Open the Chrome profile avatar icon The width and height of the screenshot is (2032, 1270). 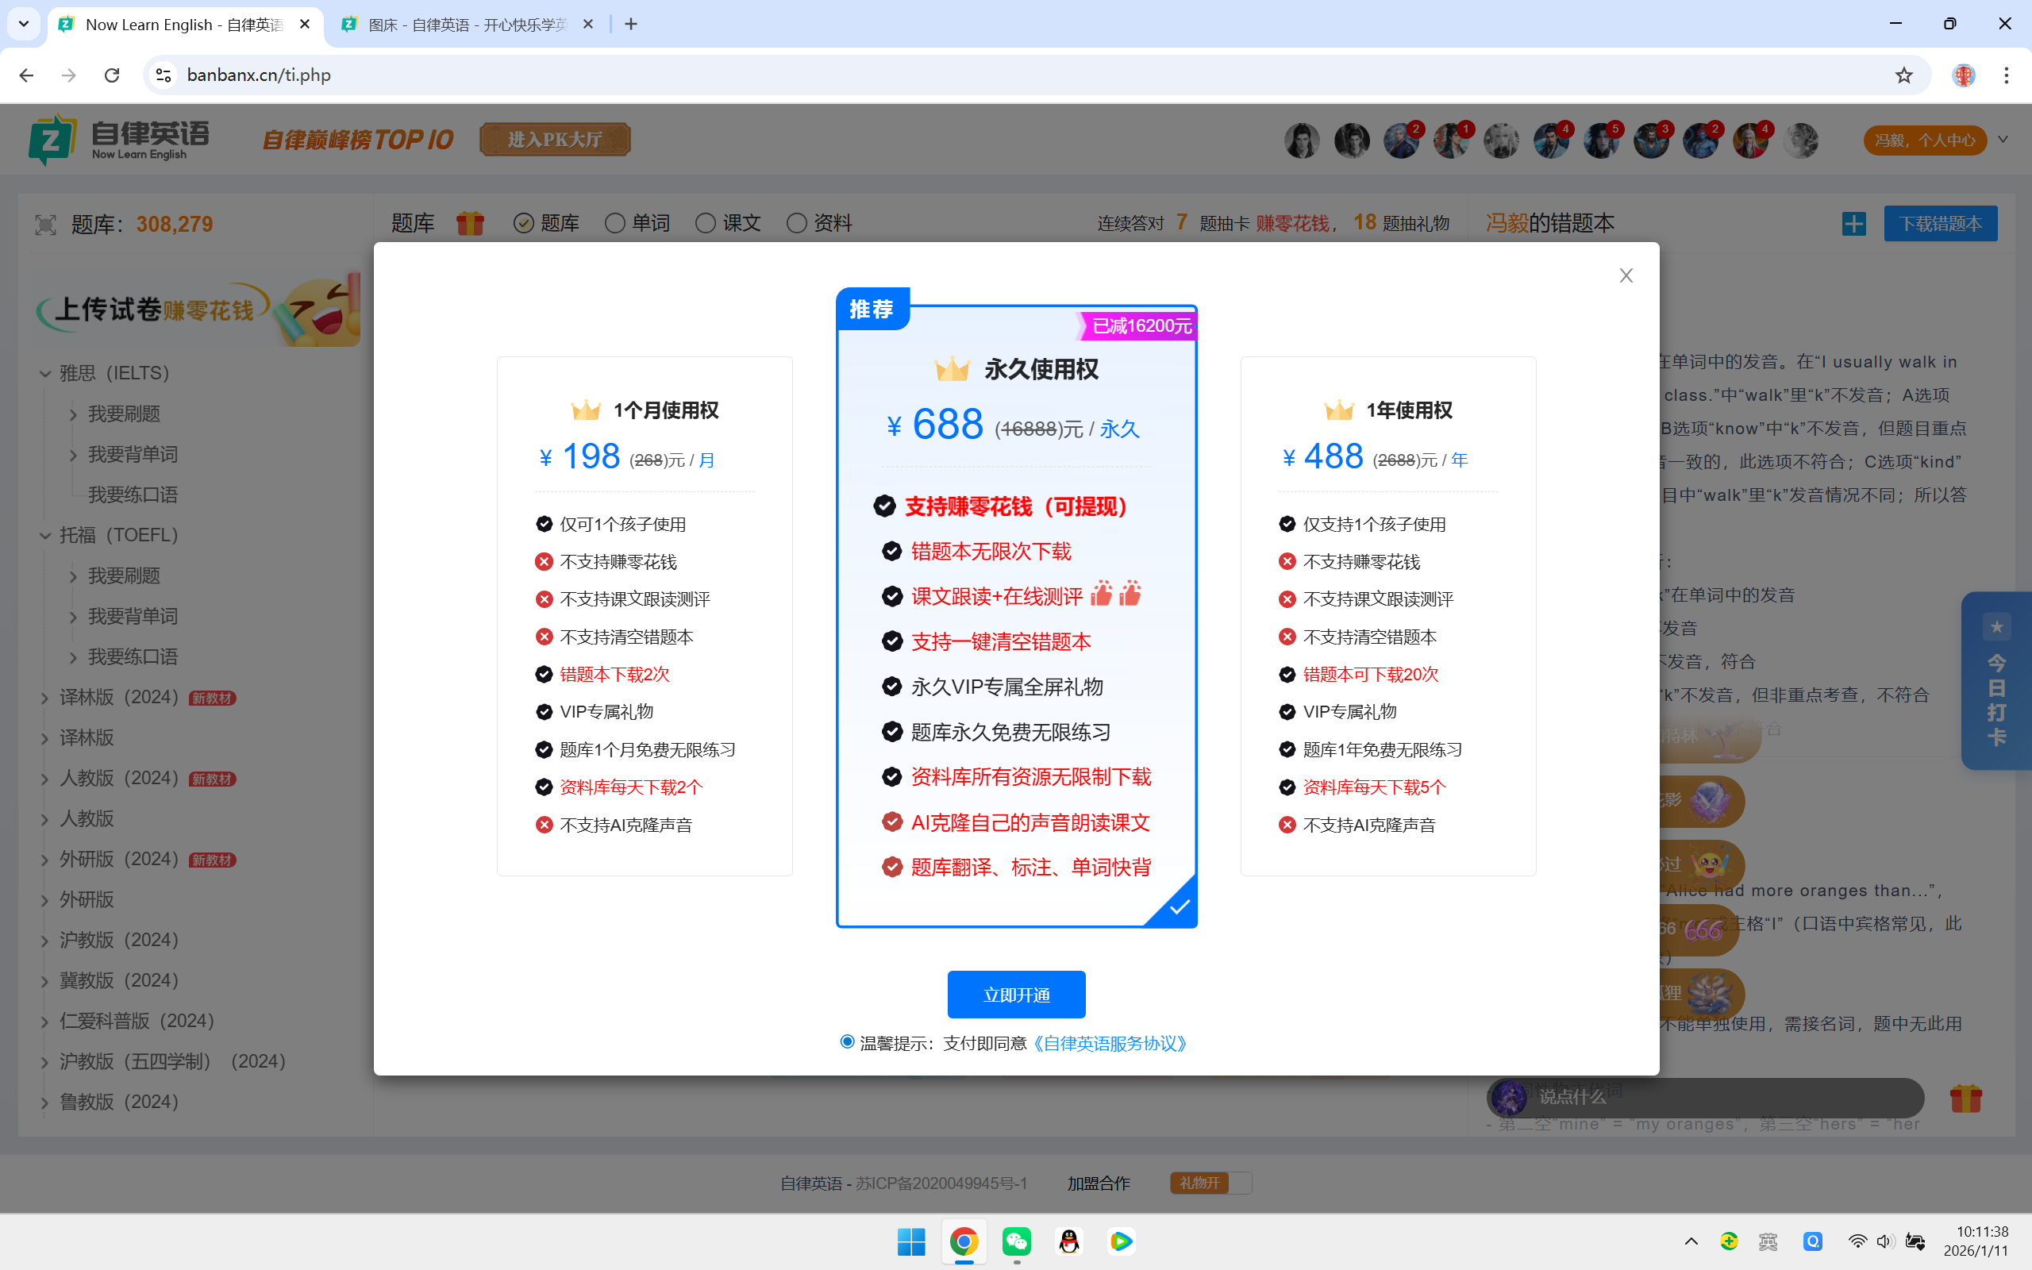pyautogui.click(x=1963, y=75)
